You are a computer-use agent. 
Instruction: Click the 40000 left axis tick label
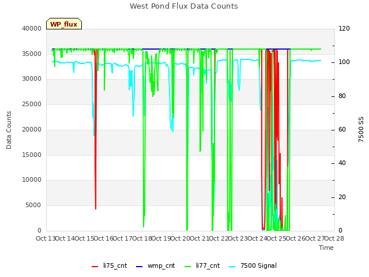point(32,28)
